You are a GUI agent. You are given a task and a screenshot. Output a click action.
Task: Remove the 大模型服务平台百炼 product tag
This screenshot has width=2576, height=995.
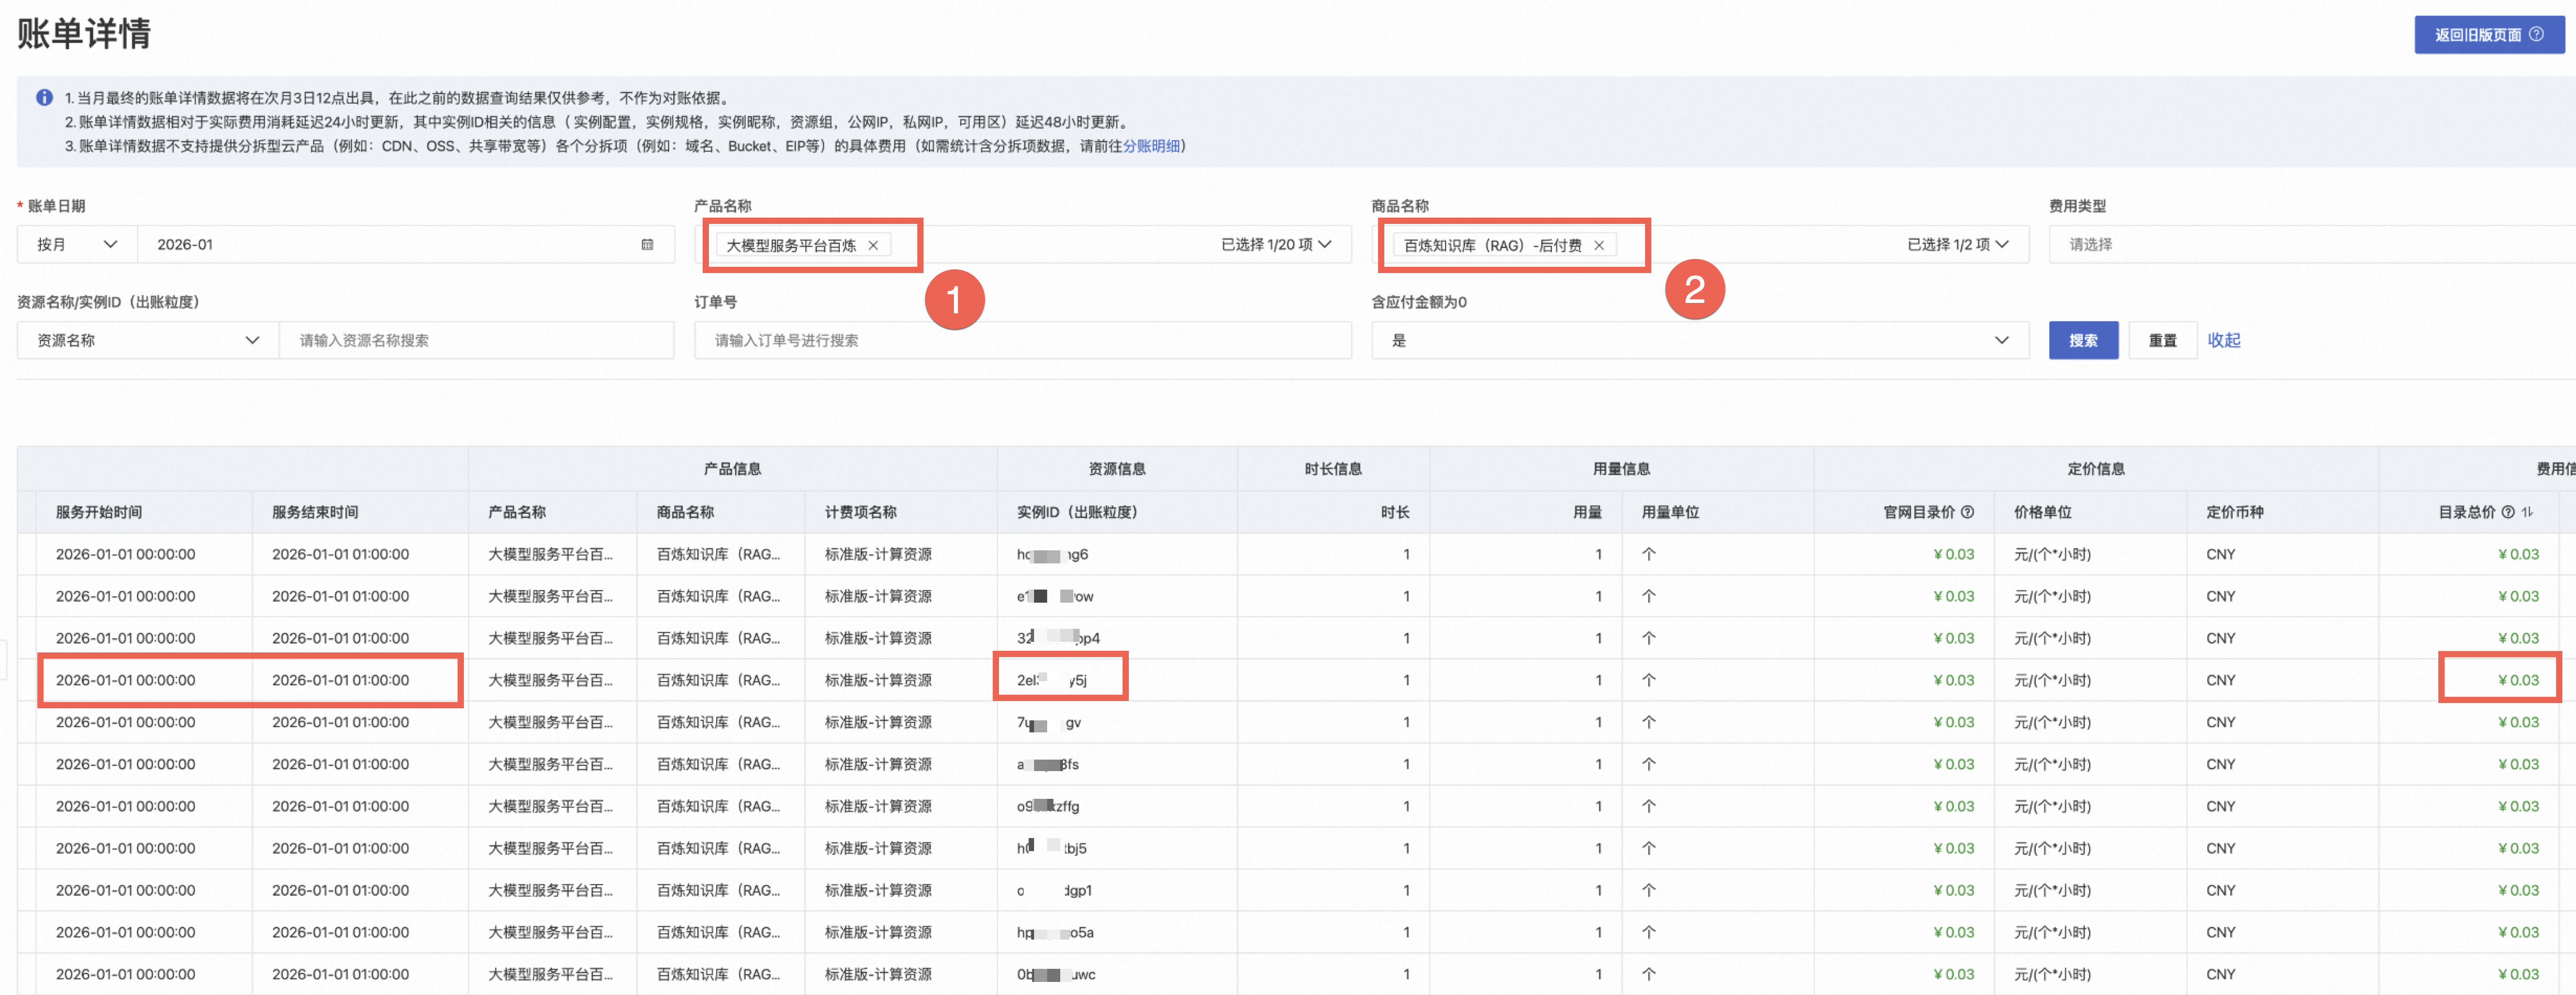(x=873, y=246)
